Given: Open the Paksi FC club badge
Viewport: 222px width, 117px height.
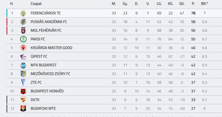Looking at the screenshot, I should click(x=23, y=39).
